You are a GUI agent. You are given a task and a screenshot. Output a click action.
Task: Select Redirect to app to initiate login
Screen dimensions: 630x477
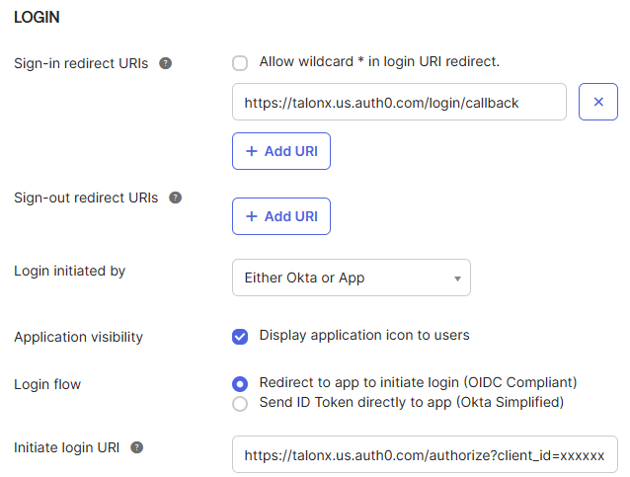click(x=240, y=384)
